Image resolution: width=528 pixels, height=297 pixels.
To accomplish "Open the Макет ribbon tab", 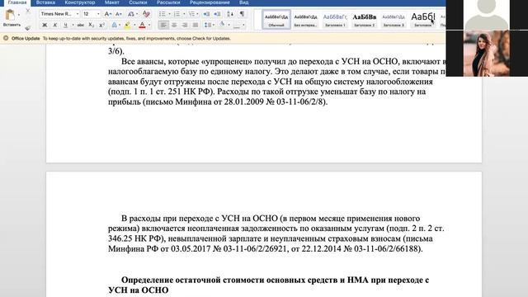I will (x=112, y=2).
